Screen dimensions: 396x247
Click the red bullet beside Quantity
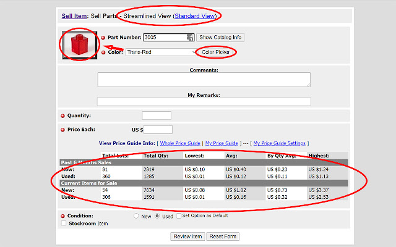point(63,116)
